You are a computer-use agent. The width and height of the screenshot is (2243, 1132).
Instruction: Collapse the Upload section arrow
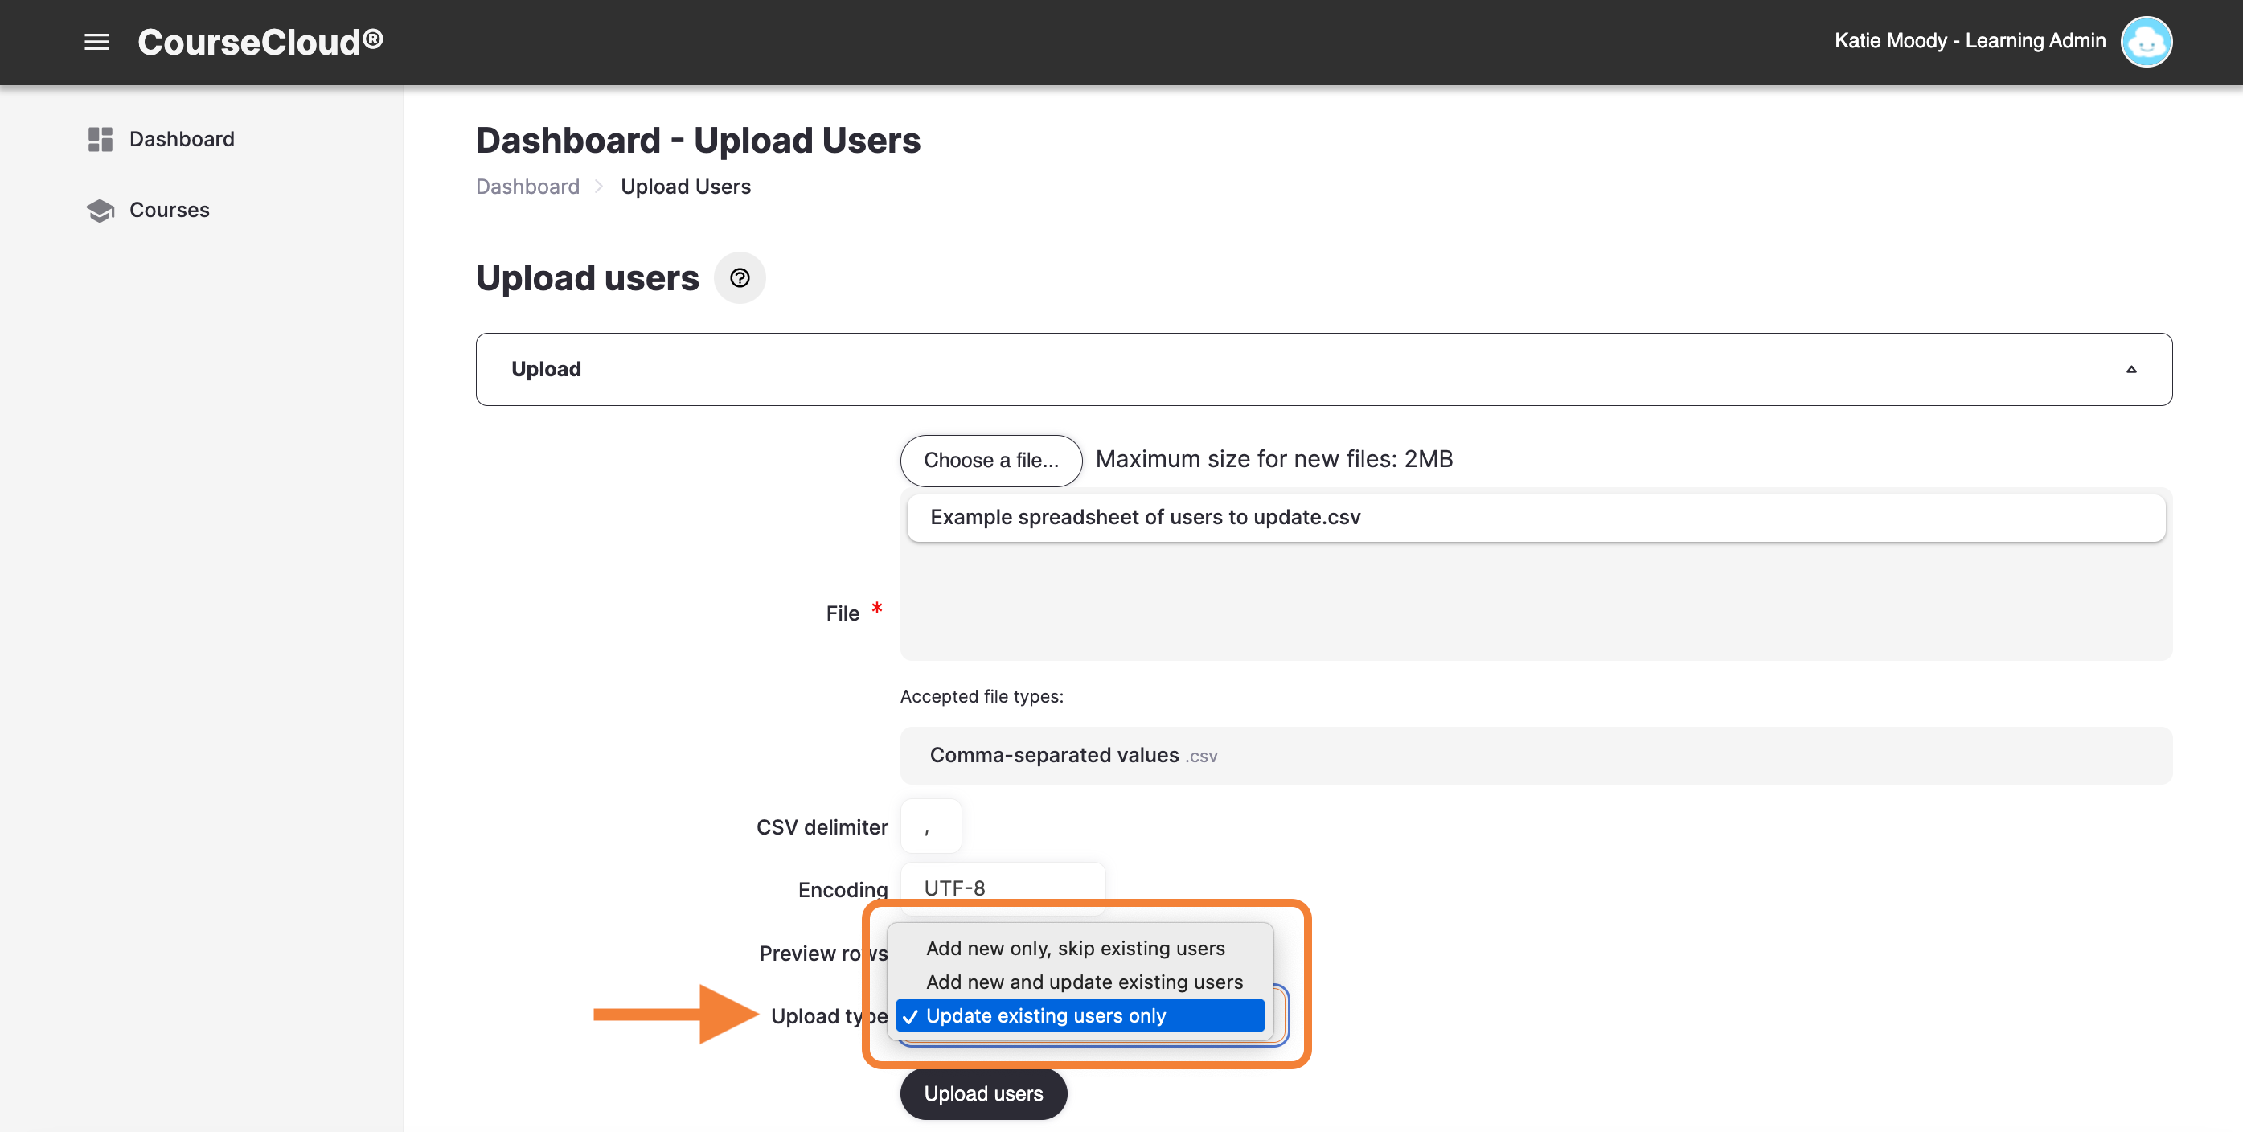[2130, 369]
